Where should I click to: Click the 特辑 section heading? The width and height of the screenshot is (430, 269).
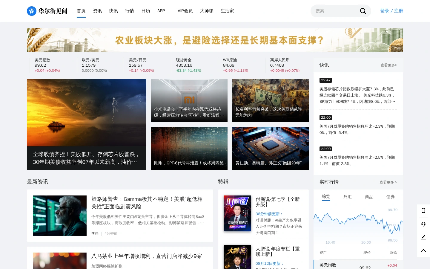[x=223, y=181]
